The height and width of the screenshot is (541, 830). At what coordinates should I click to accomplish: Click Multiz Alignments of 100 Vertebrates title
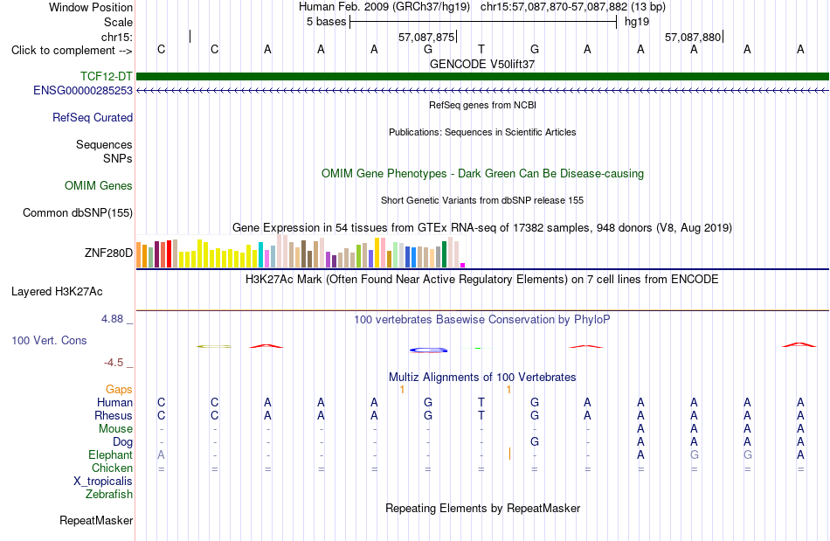click(482, 378)
